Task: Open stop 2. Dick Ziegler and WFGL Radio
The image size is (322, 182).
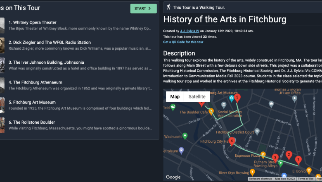Action: coord(50,42)
